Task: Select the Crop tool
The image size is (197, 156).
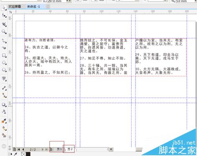Action: (x=4, y=24)
